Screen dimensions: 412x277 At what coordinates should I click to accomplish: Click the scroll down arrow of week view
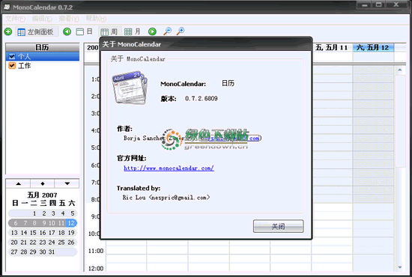pos(400,267)
